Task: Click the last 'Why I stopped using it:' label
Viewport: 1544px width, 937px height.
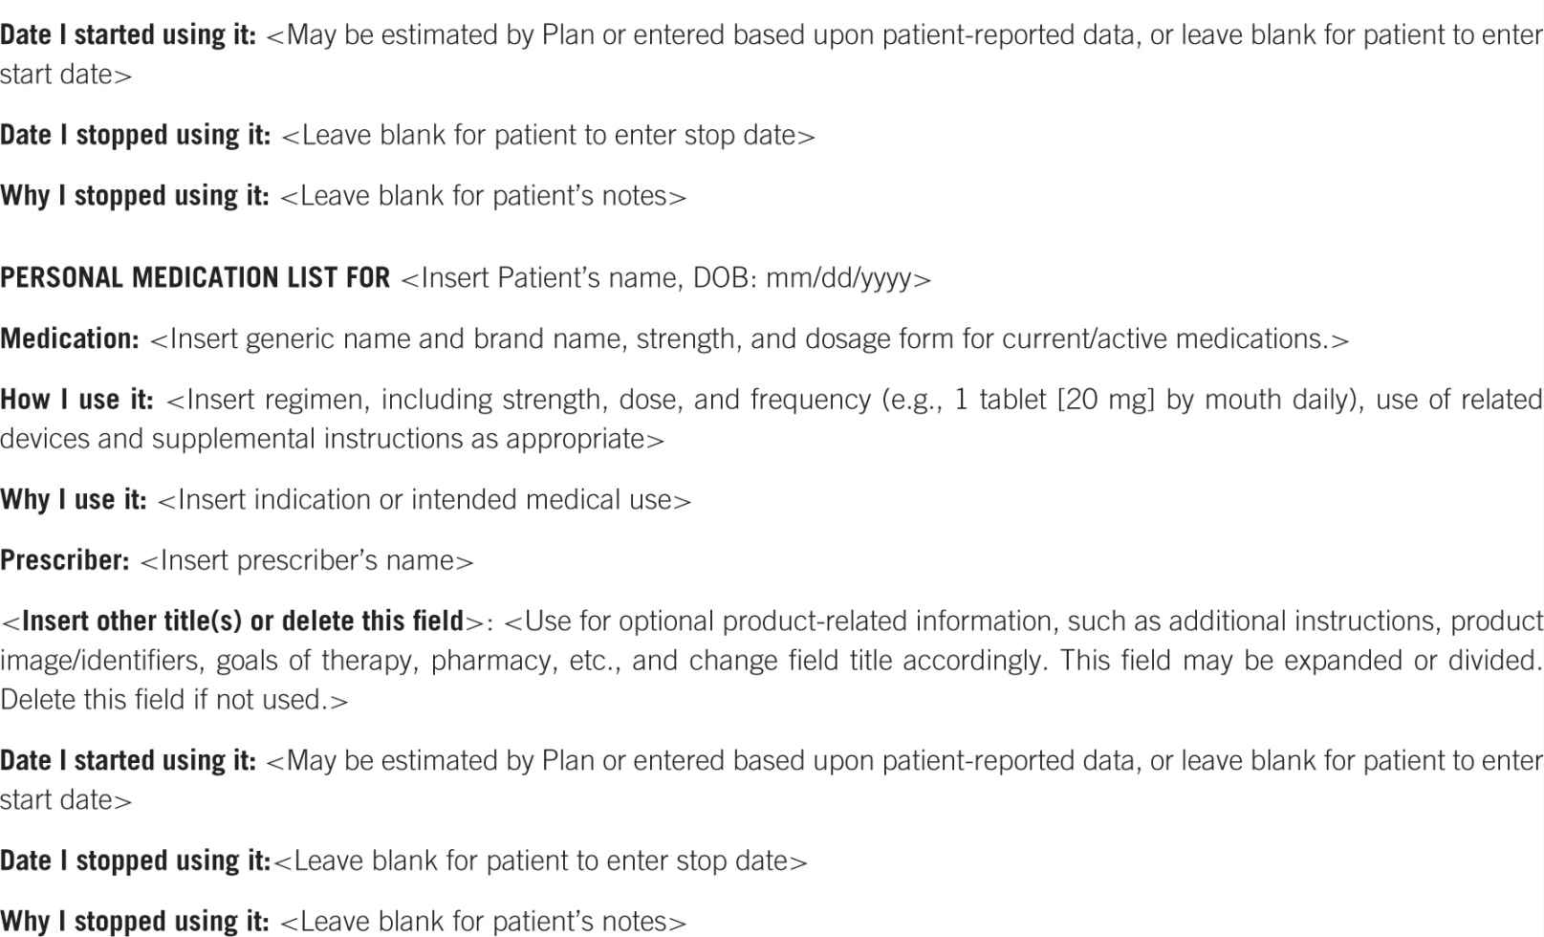Action: point(134,922)
